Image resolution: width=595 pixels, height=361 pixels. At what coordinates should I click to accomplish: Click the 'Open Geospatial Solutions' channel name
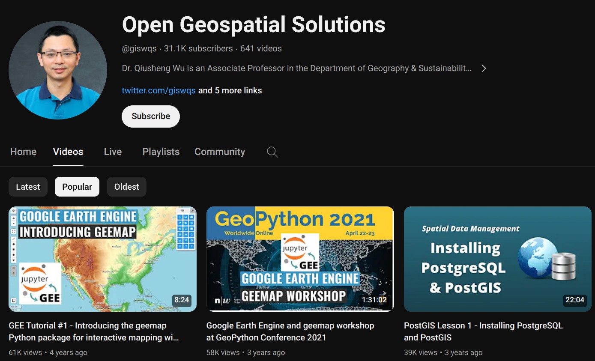[254, 25]
